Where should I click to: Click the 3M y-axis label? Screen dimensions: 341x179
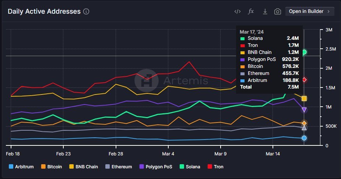pos(329,30)
